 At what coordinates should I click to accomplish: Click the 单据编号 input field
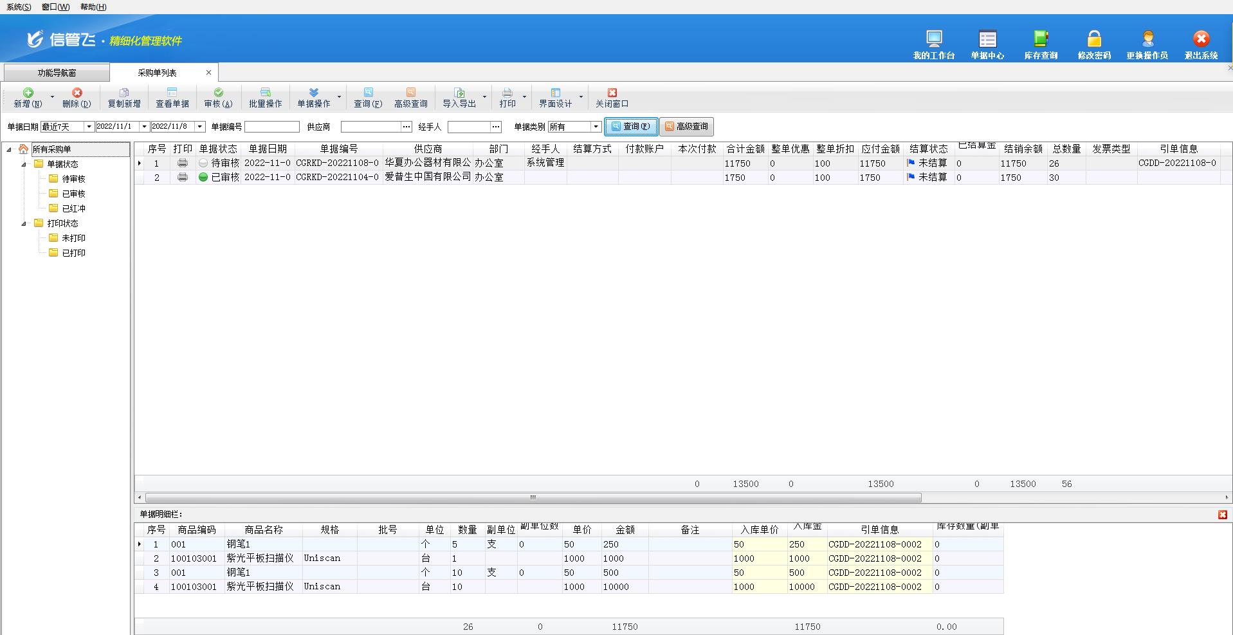(x=271, y=127)
